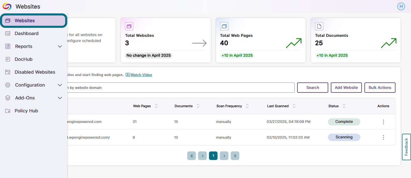This screenshot has height=178, width=411.
Task: Open actions menu for Scanning row
Action: point(383,137)
